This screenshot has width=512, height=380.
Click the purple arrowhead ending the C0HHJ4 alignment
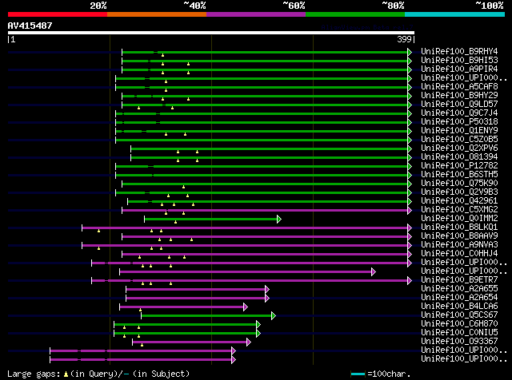[410, 254]
